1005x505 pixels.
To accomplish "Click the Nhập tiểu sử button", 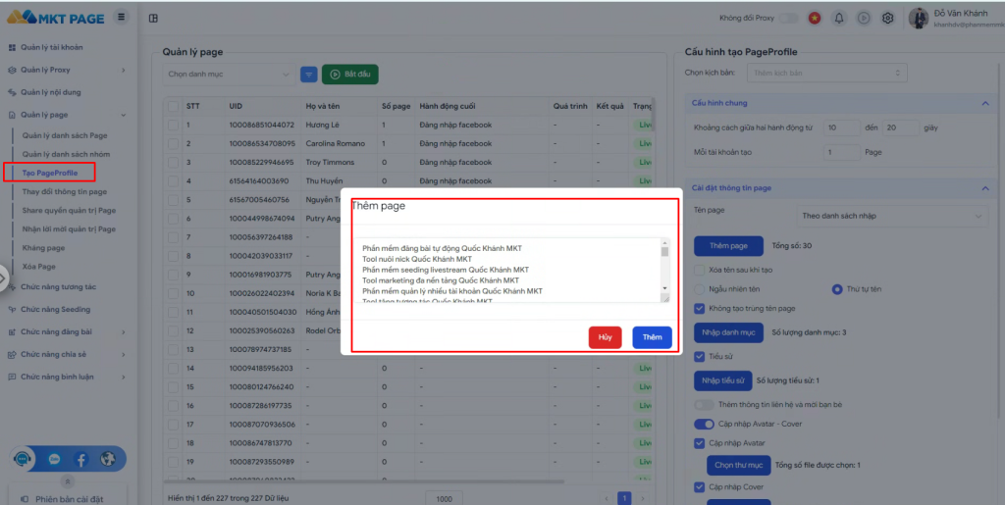I will point(723,380).
